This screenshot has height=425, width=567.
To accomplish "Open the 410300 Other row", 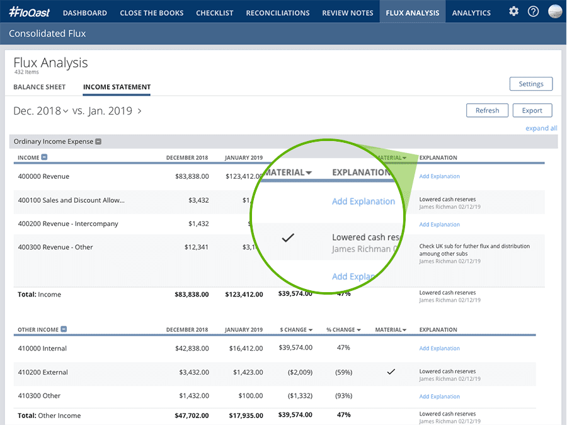I will [x=275, y=396].
